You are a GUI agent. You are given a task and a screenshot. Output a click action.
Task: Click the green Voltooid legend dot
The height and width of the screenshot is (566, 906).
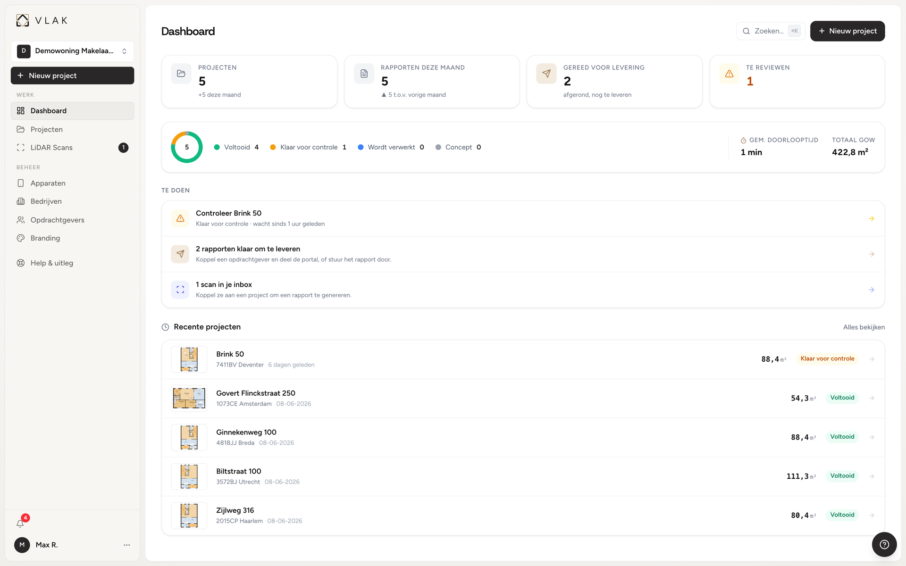point(217,147)
